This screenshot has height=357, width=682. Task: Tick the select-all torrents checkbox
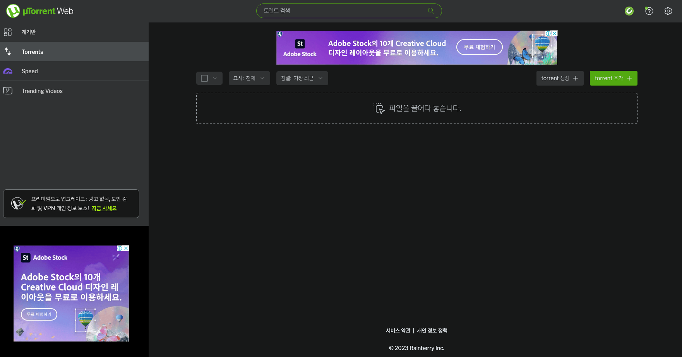[x=204, y=78]
